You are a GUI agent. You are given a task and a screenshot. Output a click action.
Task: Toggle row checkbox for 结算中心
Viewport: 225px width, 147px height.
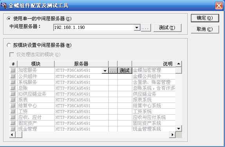pos(13,106)
